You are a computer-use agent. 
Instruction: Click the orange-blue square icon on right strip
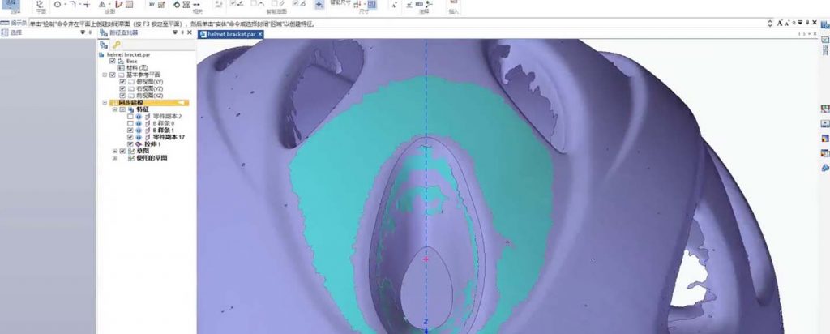pyautogui.click(x=825, y=139)
